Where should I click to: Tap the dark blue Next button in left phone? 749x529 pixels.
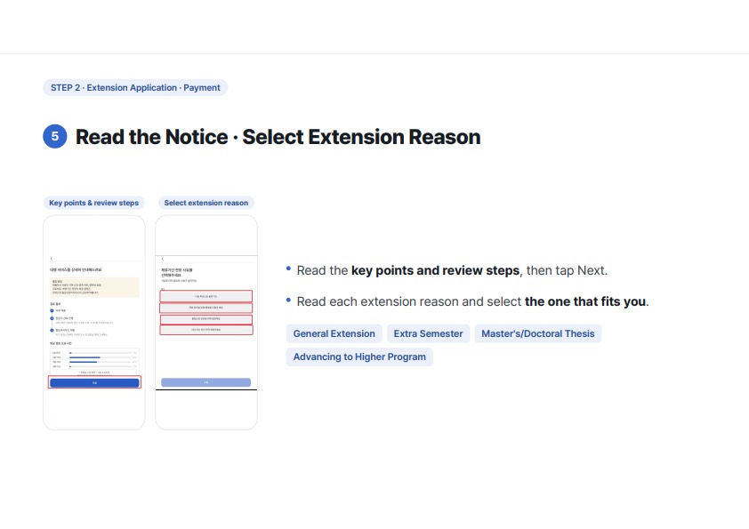click(94, 382)
